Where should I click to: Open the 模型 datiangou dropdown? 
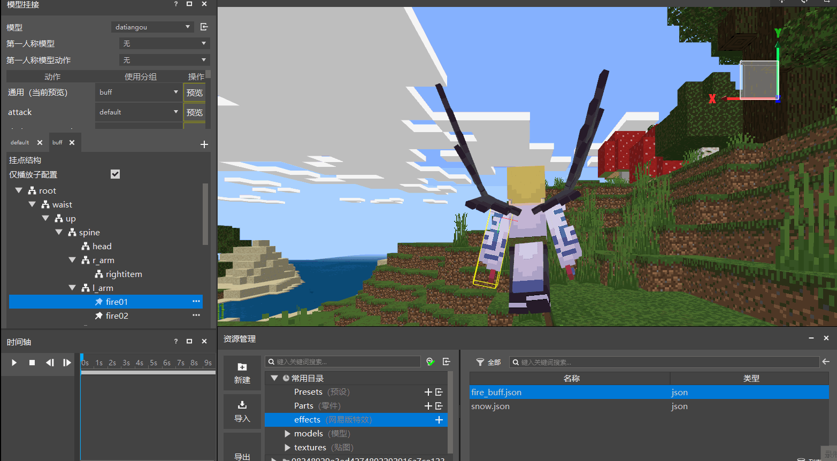(152, 27)
